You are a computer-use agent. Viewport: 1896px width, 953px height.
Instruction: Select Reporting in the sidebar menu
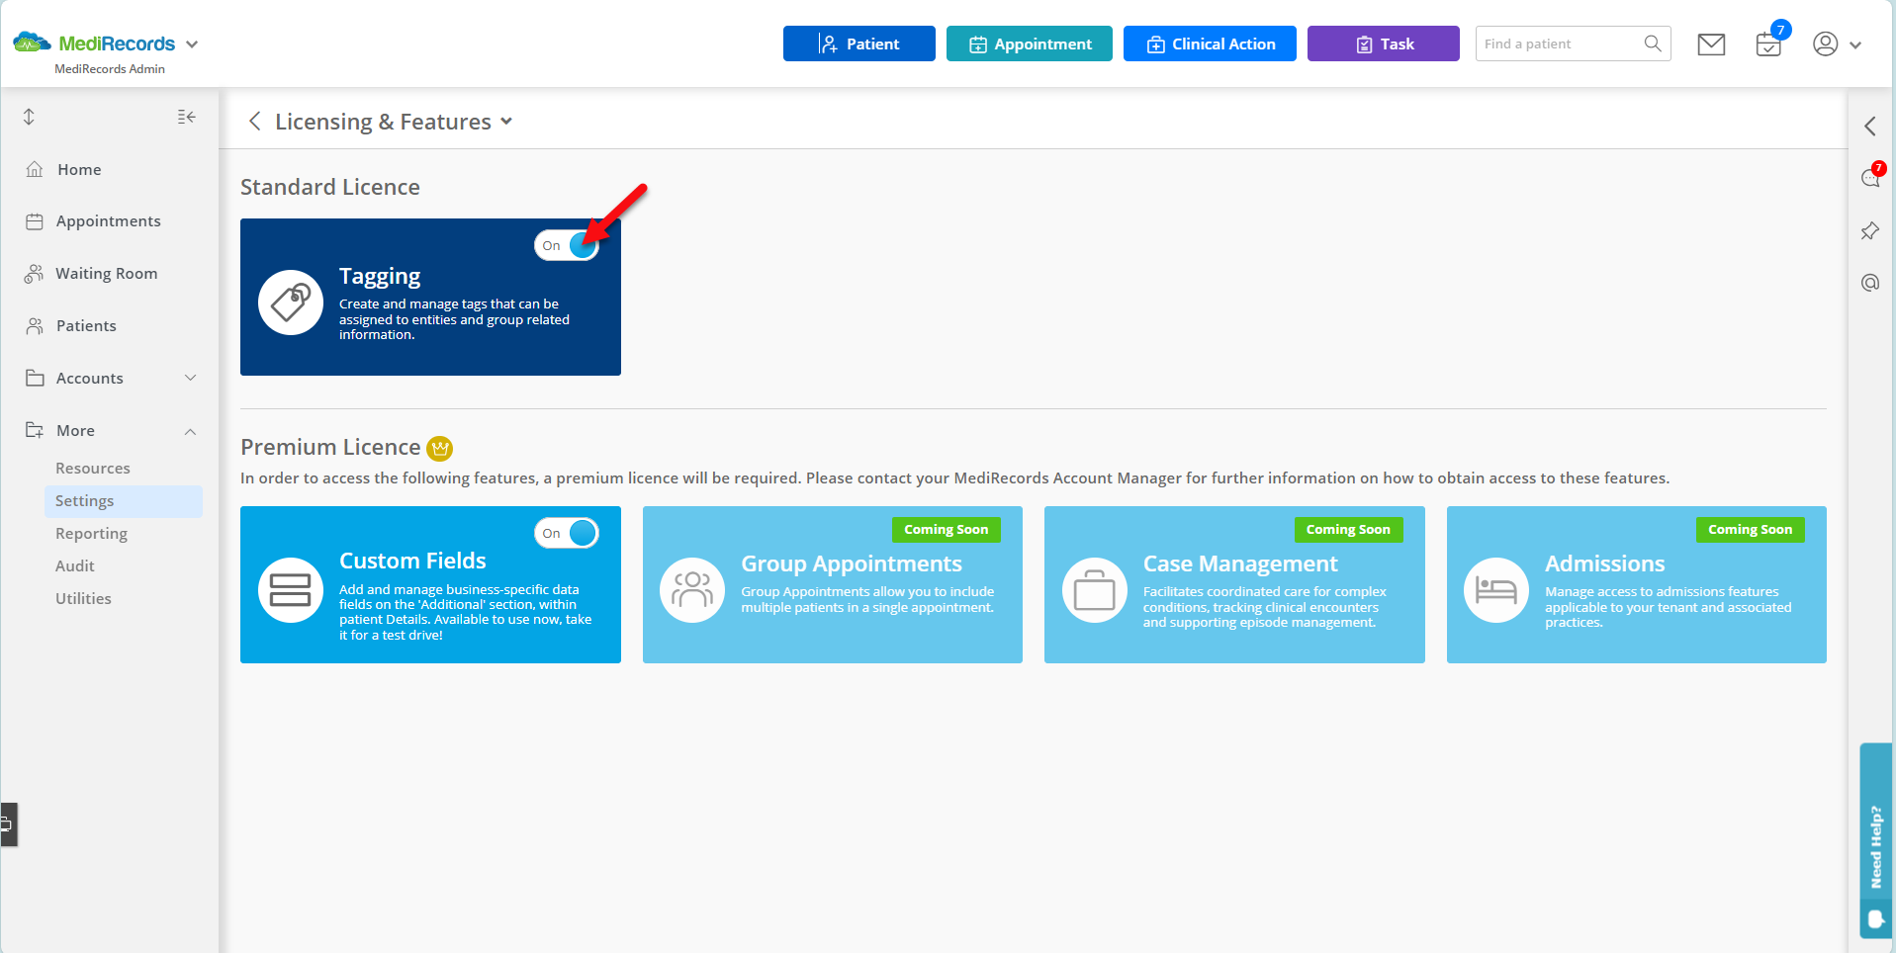tap(92, 533)
